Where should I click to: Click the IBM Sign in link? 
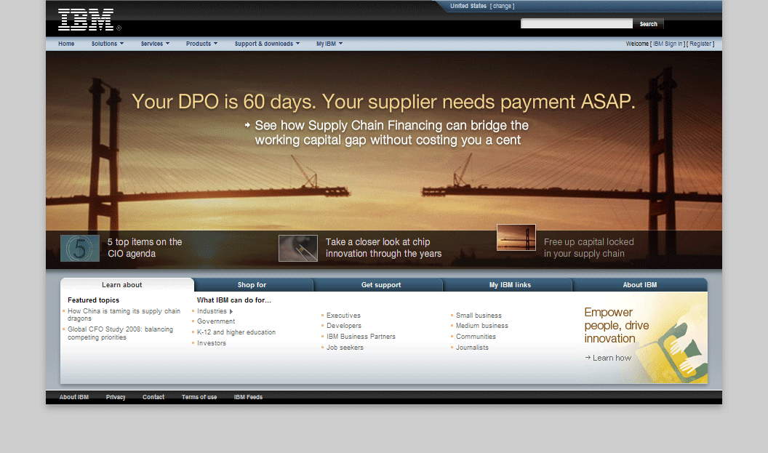(668, 44)
